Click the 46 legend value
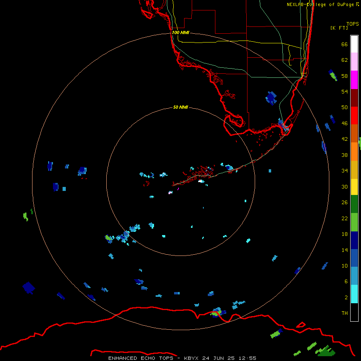This screenshot has height=361, width=361. 345,124
